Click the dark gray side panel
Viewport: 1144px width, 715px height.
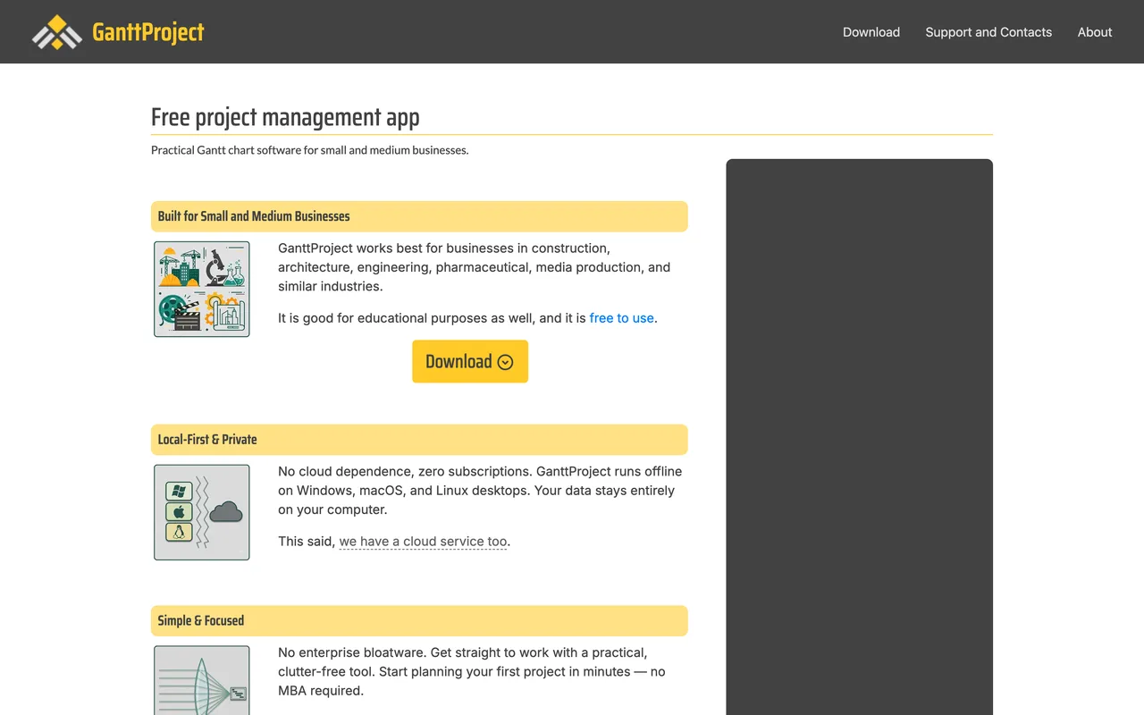(x=859, y=437)
